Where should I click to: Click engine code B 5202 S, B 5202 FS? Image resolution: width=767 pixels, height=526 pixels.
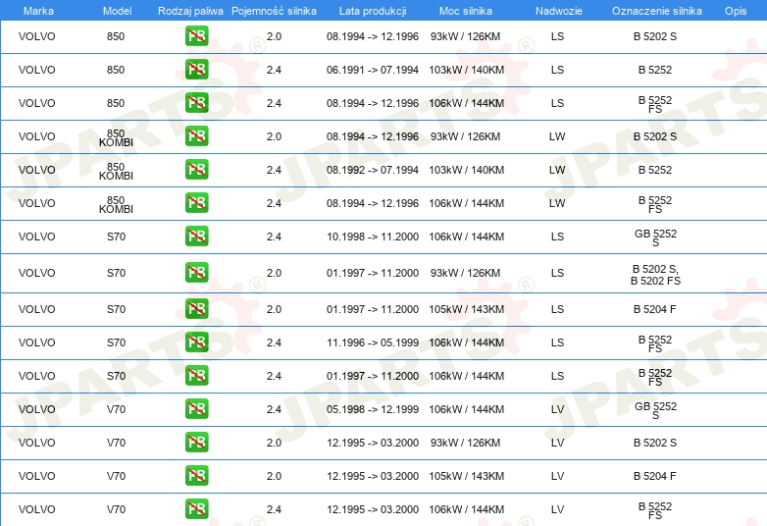655,275
